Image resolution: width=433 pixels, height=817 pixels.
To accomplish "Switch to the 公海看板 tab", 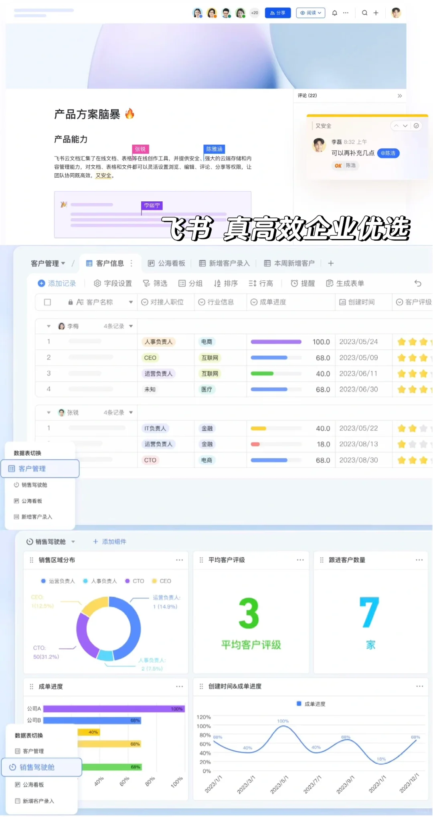I will pyautogui.click(x=166, y=263).
